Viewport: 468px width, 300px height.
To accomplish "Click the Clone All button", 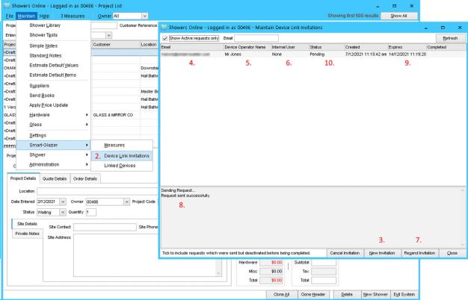I will coord(281,294).
